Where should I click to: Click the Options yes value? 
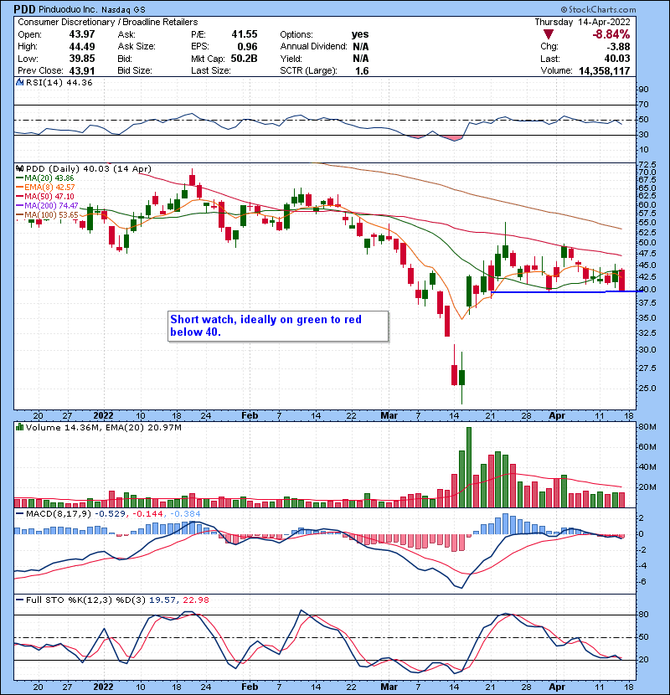pos(360,34)
